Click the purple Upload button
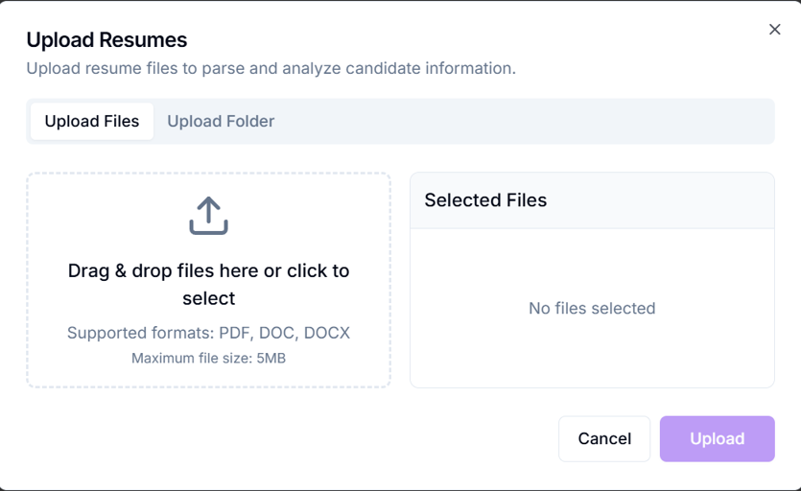This screenshot has width=801, height=491. pyautogui.click(x=717, y=439)
